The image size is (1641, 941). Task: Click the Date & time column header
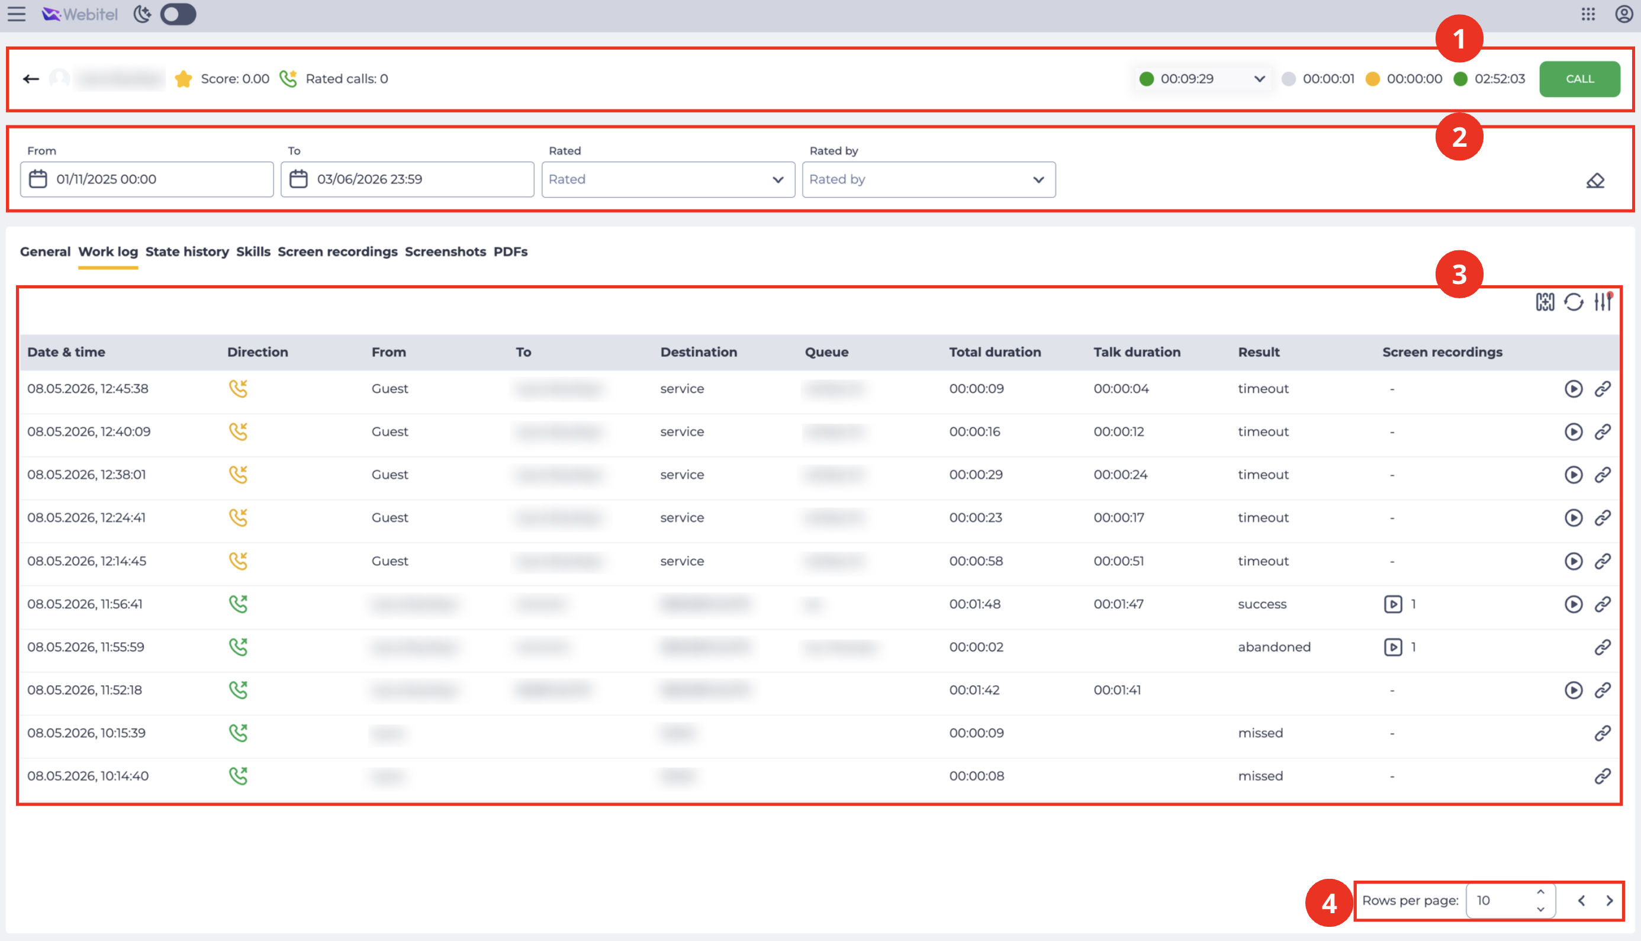(66, 352)
